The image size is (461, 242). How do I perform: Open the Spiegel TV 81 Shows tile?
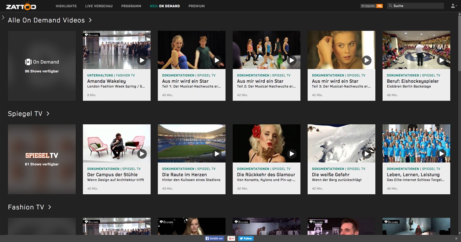coord(42,159)
